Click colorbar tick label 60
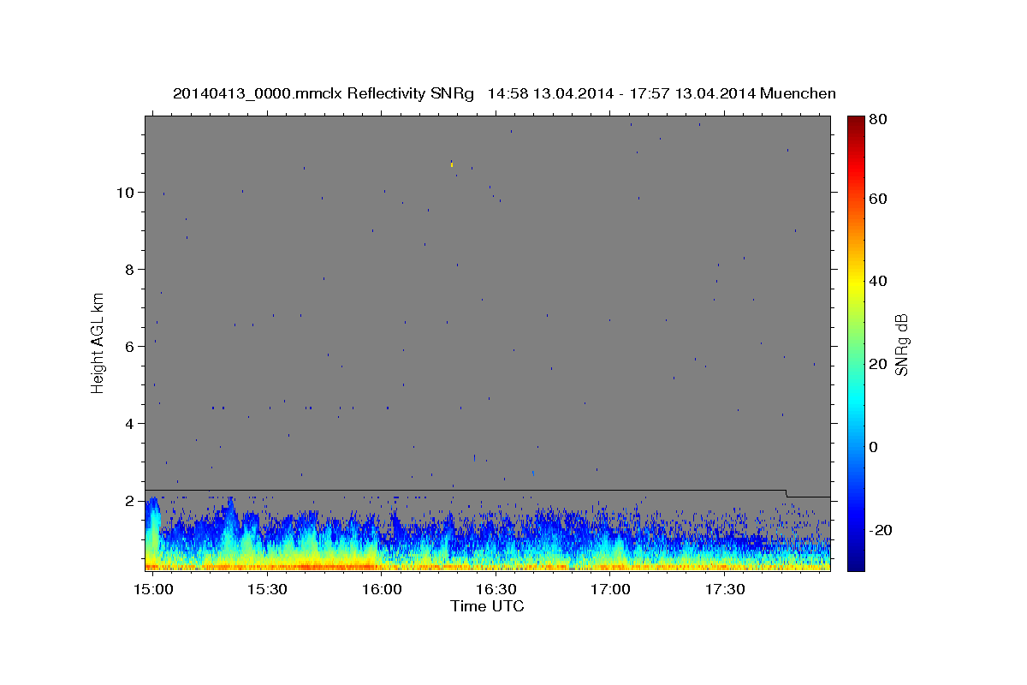The image size is (1027, 685). click(878, 199)
